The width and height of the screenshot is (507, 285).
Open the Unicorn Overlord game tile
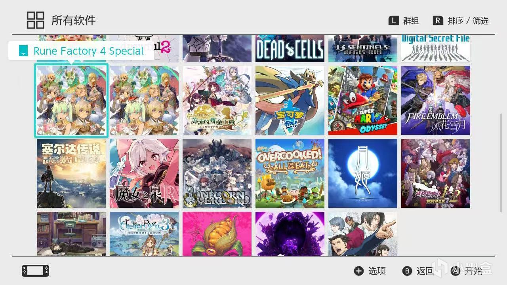217,173
